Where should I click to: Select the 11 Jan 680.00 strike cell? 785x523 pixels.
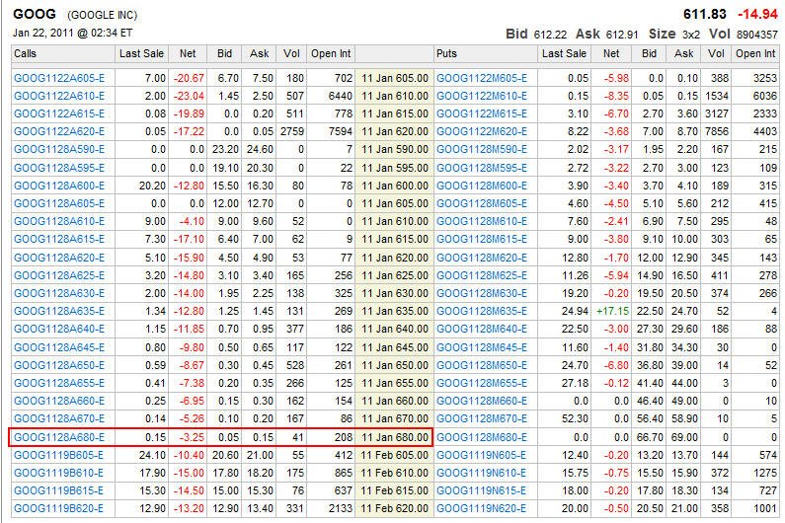tap(395, 437)
